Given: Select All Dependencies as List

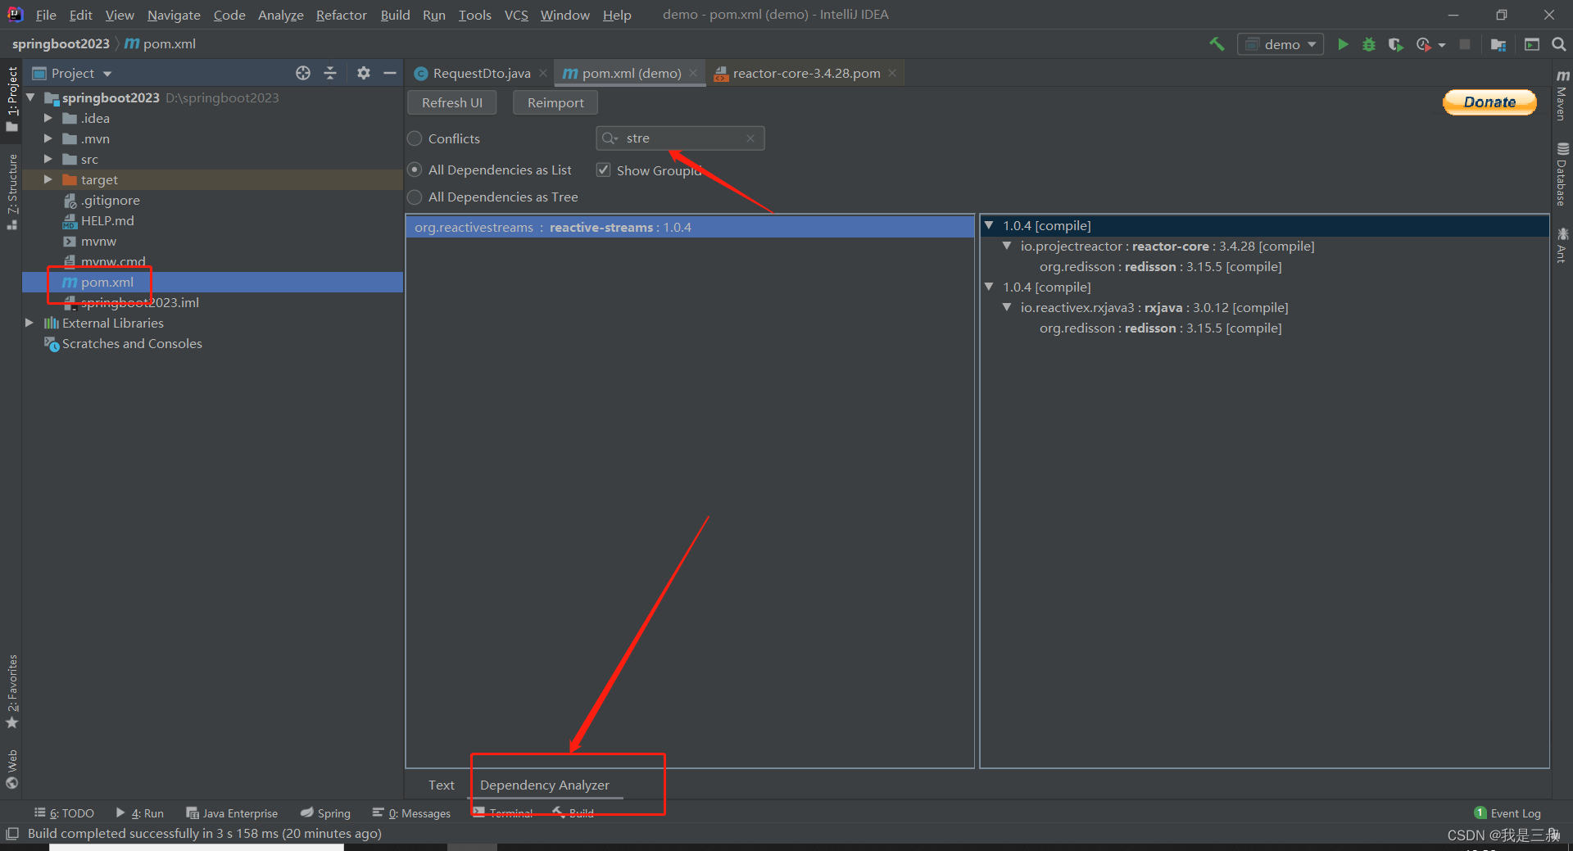Looking at the screenshot, I should [489, 170].
